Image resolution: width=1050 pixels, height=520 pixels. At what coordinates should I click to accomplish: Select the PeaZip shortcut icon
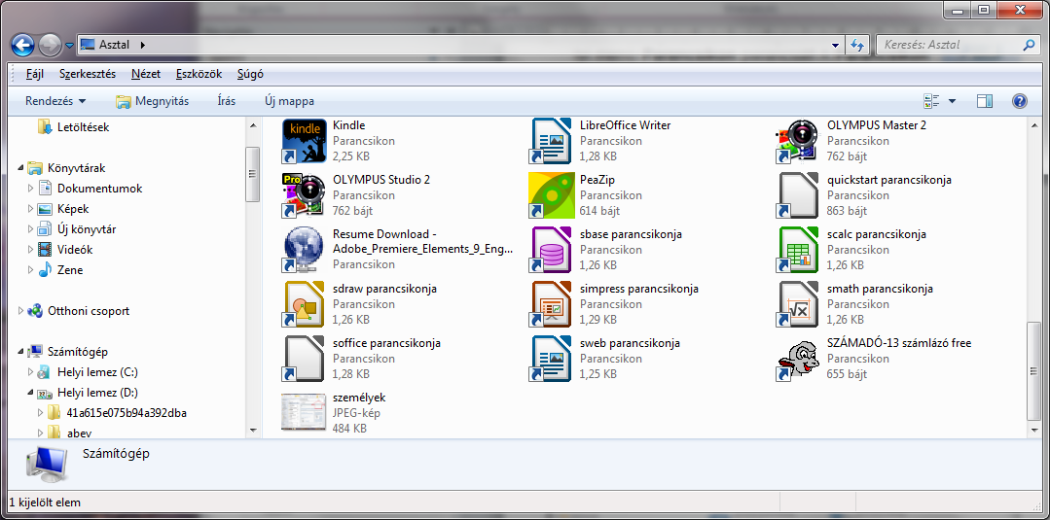point(551,195)
